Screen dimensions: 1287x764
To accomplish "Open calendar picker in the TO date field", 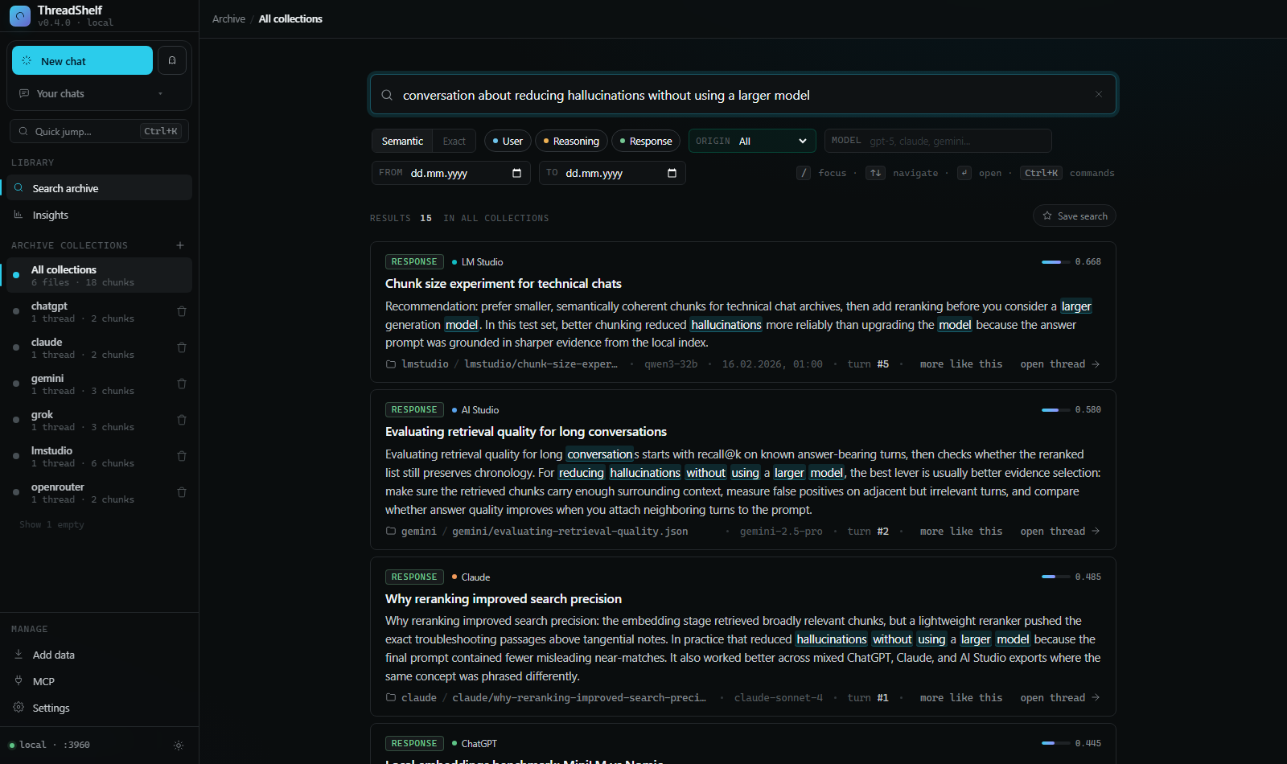I will pyautogui.click(x=672, y=173).
